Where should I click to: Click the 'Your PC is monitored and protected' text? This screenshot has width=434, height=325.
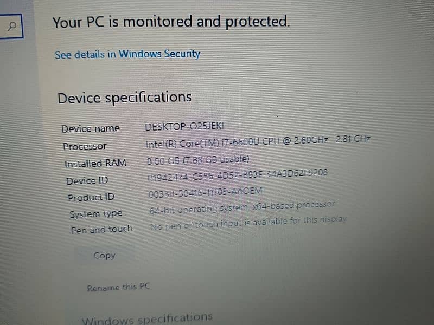tap(171, 22)
